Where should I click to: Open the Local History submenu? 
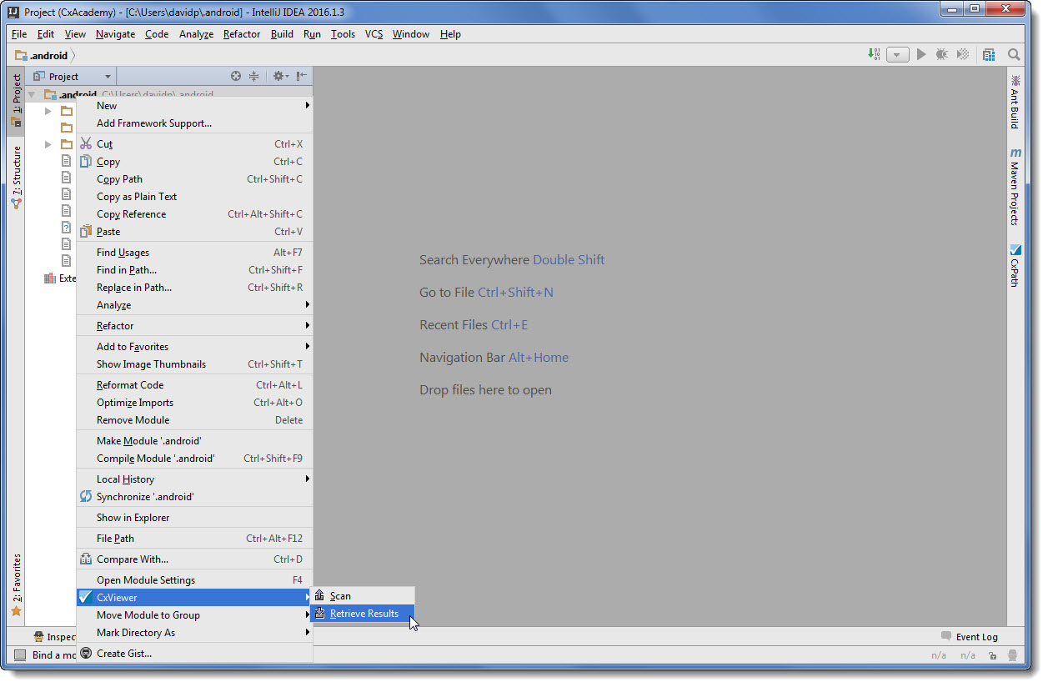tap(194, 479)
